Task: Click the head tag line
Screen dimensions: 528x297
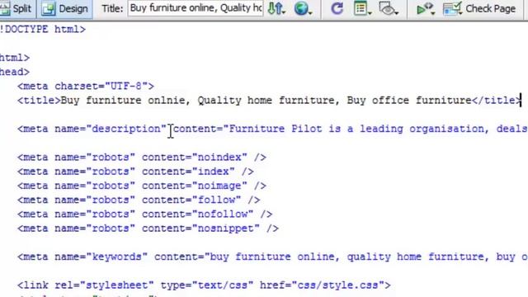Action: pyautogui.click(x=15, y=72)
